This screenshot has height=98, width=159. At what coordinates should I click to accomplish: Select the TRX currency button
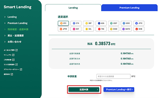pyautogui.click(x=101, y=29)
